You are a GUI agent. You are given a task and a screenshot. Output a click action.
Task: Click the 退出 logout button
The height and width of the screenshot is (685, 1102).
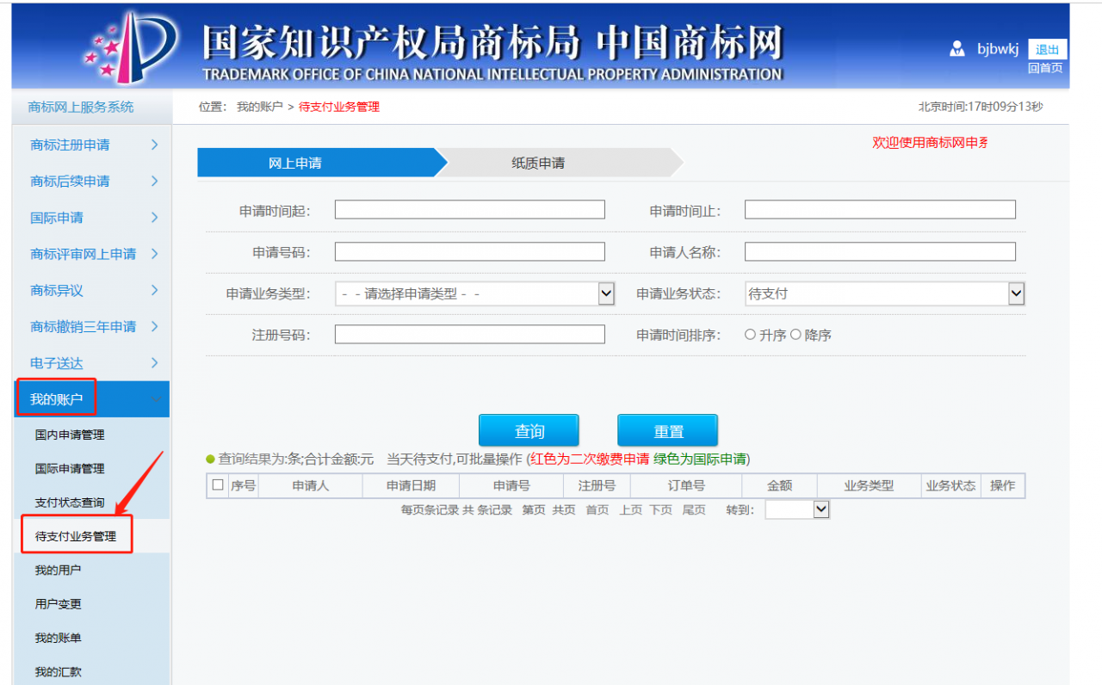(1047, 49)
